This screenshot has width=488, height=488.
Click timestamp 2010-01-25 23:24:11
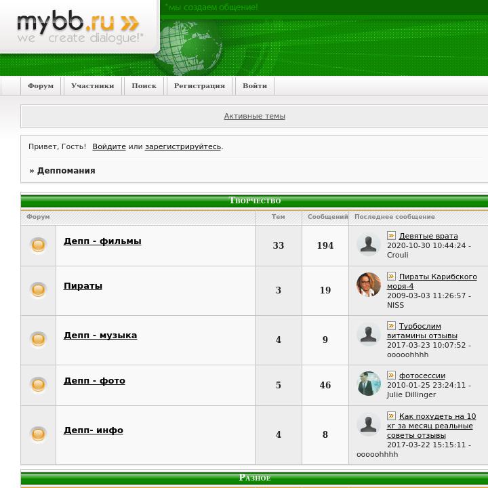tap(426, 385)
